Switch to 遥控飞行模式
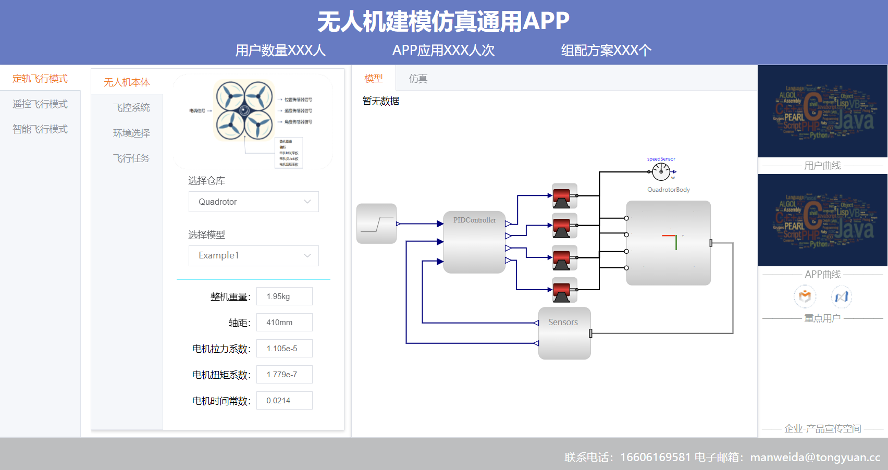 coord(40,104)
